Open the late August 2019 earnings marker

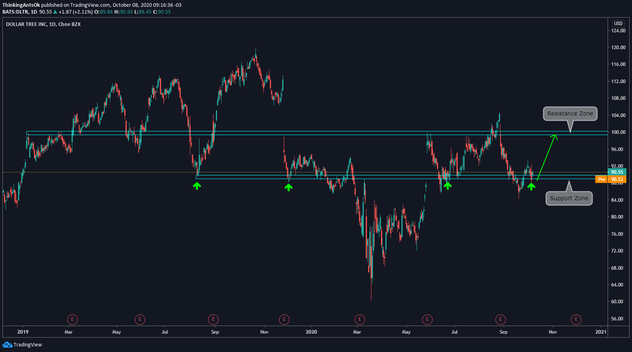tap(213, 320)
